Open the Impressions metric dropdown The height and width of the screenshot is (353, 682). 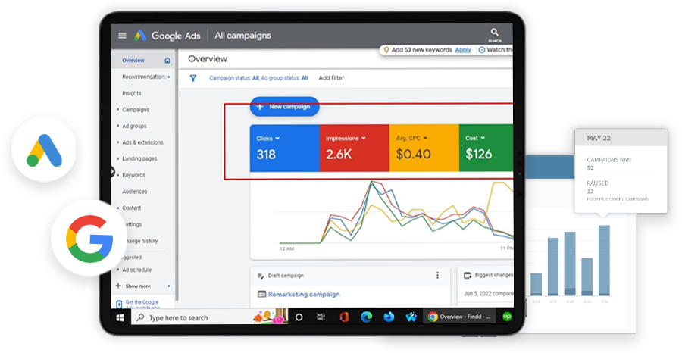(364, 139)
